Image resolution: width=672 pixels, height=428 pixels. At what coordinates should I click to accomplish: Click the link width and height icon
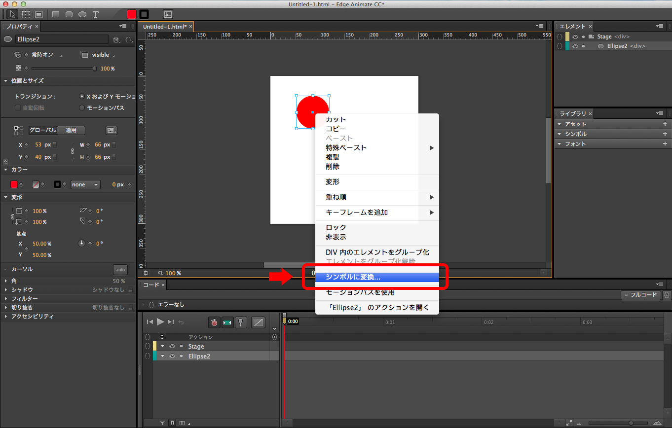pyautogui.click(x=73, y=151)
